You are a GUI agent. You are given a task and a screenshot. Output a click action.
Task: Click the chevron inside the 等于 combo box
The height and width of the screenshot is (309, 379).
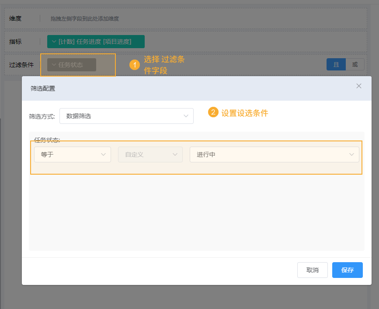104,154
